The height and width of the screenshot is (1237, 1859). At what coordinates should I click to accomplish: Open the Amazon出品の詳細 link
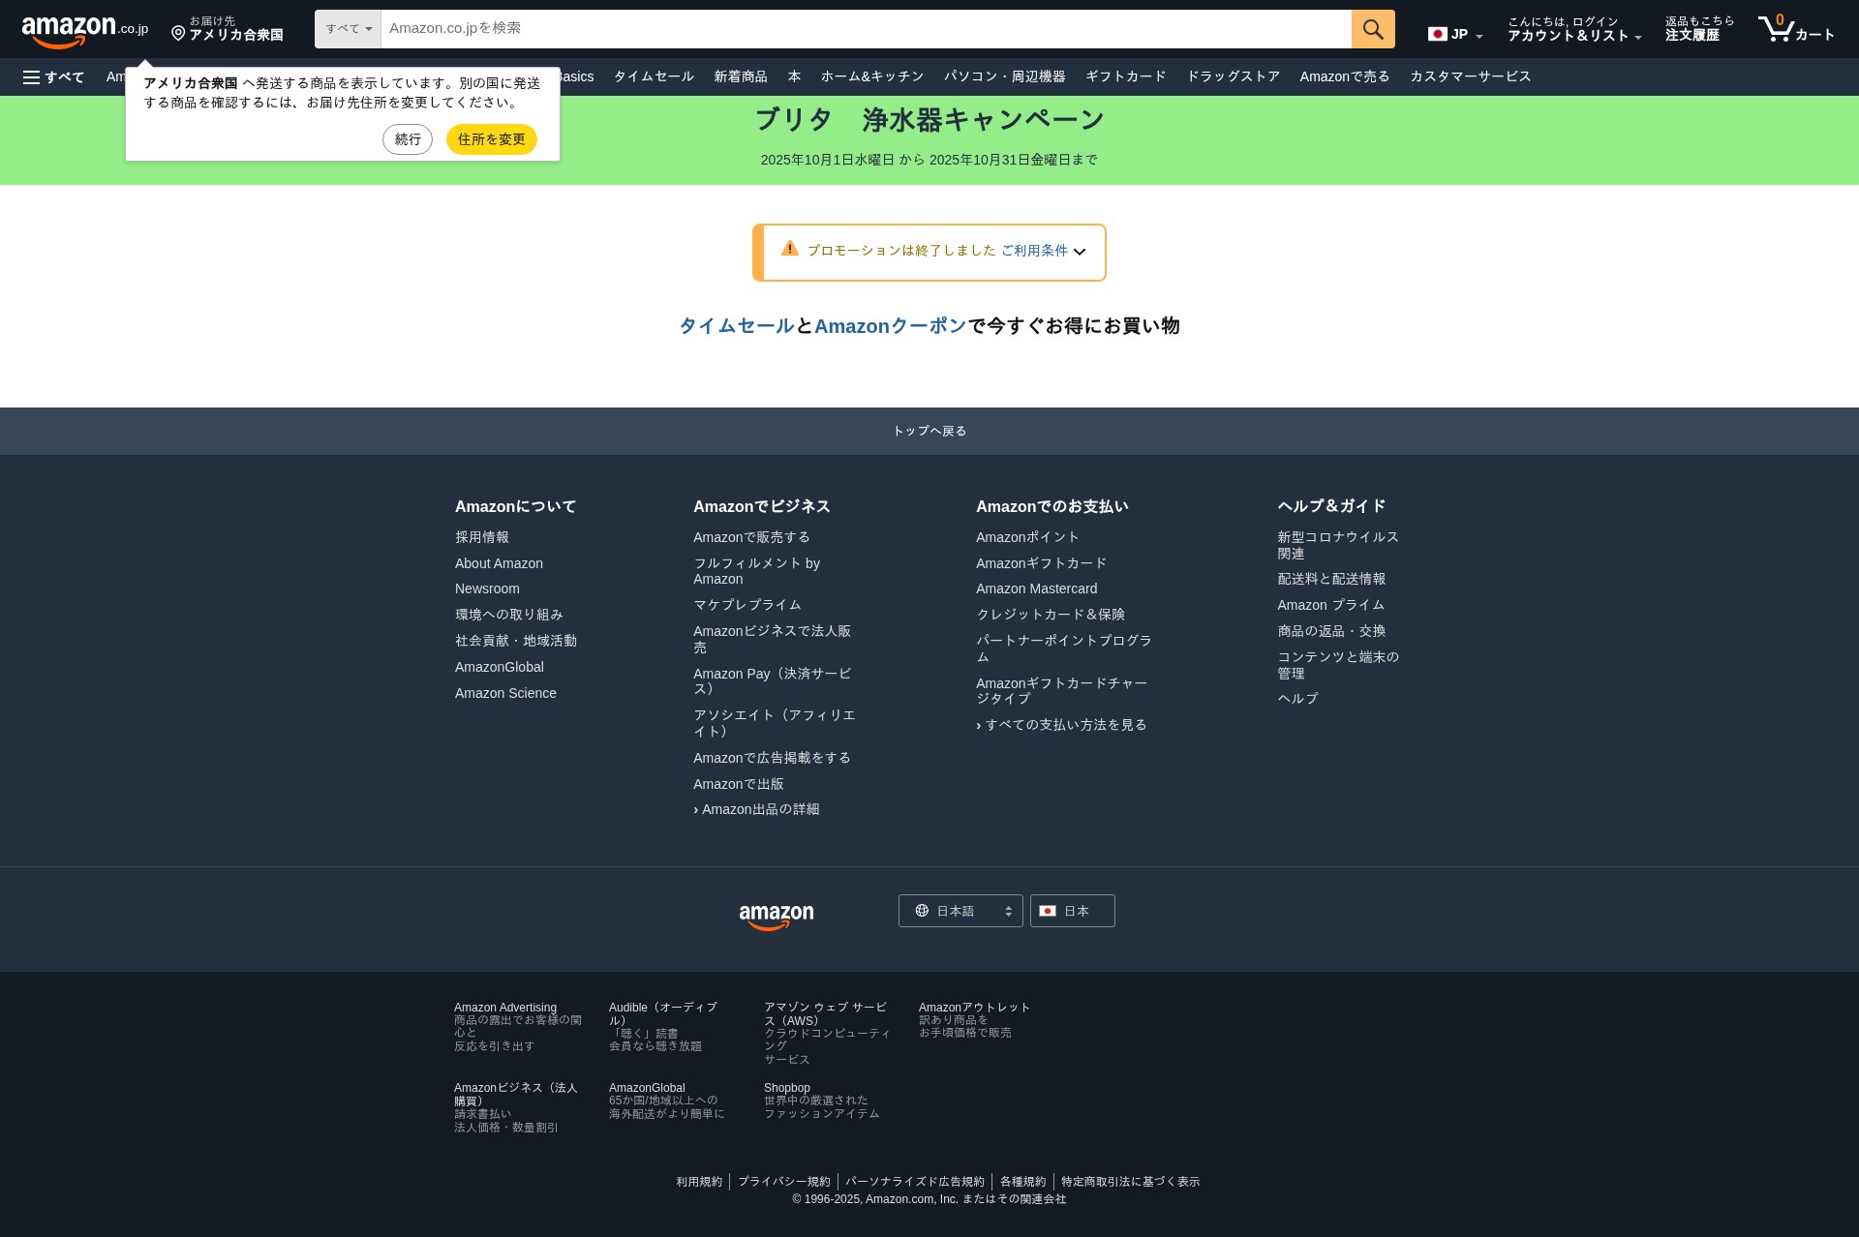pos(760,809)
